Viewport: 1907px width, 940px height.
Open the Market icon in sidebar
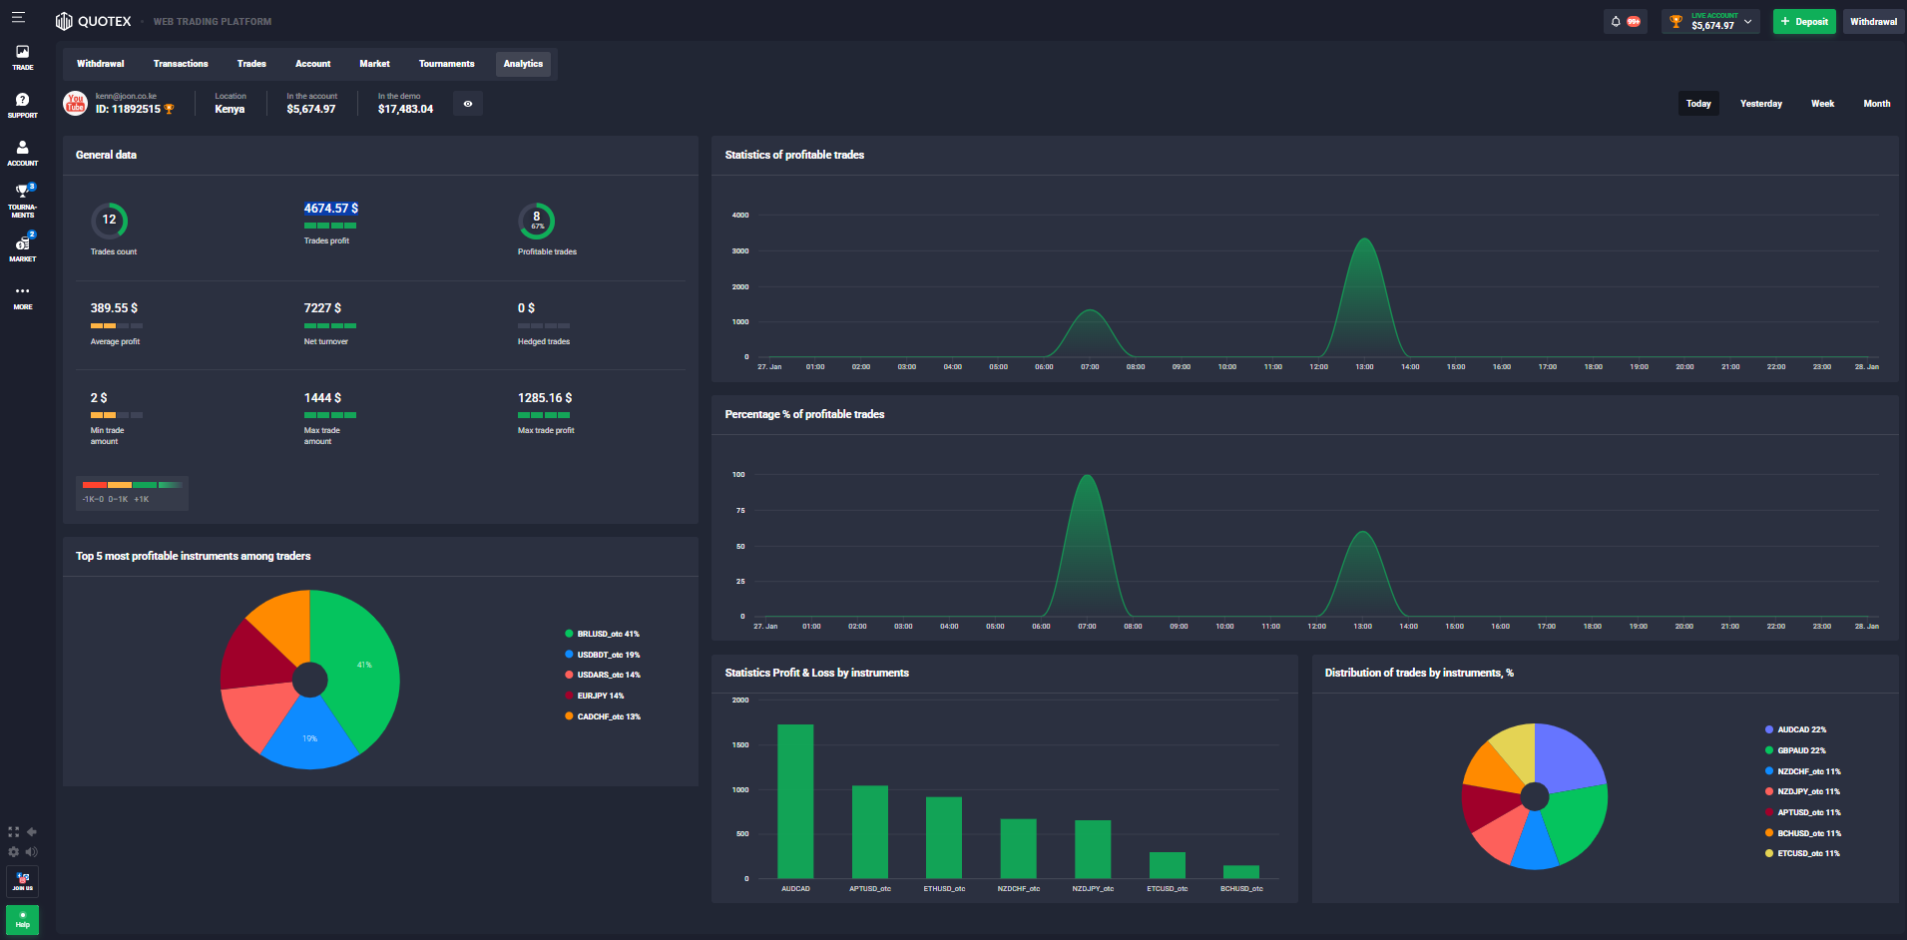(x=22, y=247)
